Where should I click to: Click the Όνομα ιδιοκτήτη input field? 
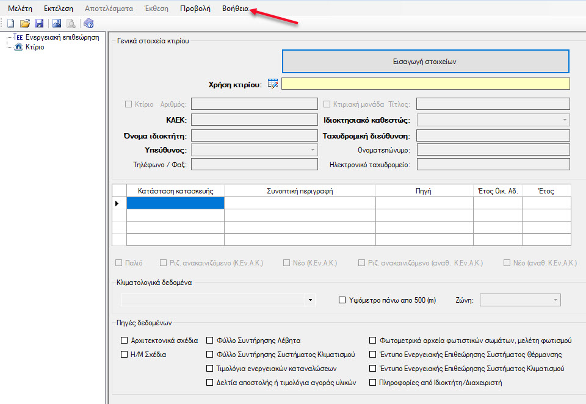pyautogui.click(x=255, y=135)
